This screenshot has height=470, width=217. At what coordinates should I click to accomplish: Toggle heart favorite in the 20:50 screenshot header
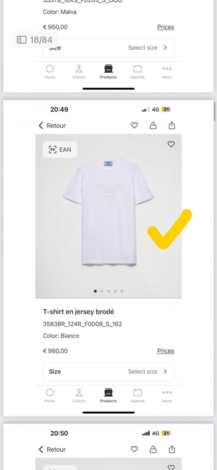134,449
